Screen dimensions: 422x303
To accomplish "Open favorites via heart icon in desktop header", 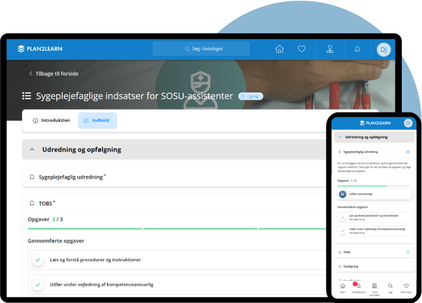I will (302, 49).
